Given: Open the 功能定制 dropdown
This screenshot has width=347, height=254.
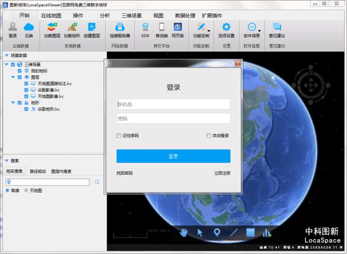Looking at the screenshot, I should click(201, 30).
